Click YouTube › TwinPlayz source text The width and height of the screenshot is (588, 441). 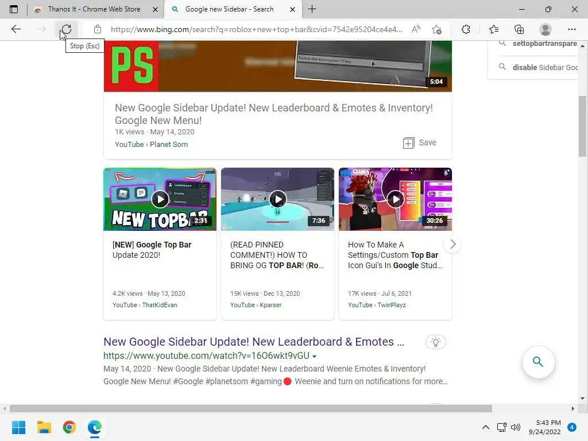[377, 305]
